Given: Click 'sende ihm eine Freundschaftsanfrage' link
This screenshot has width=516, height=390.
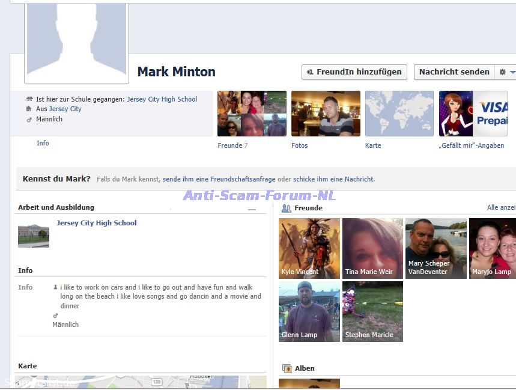Looking at the screenshot, I should tap(220, 179).
